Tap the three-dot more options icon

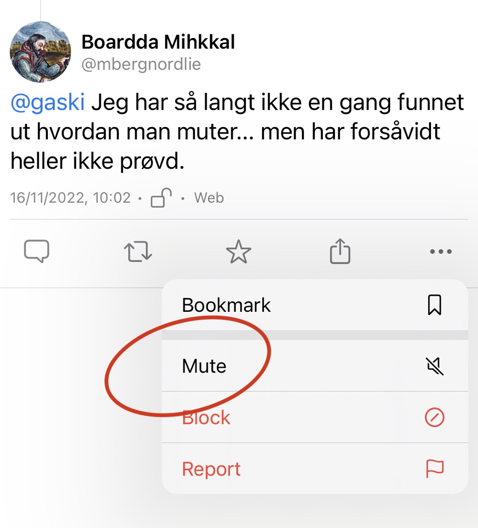[441, 251]
